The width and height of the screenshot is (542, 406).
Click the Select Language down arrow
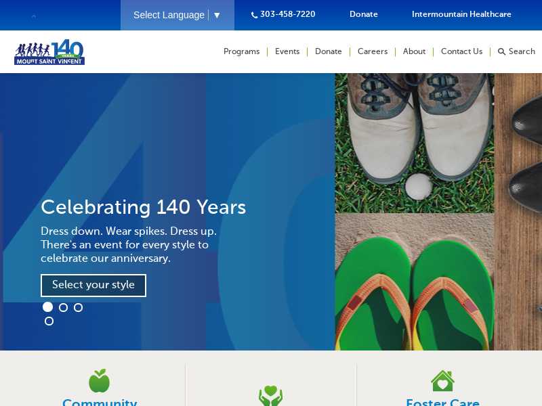coord(217,15)
